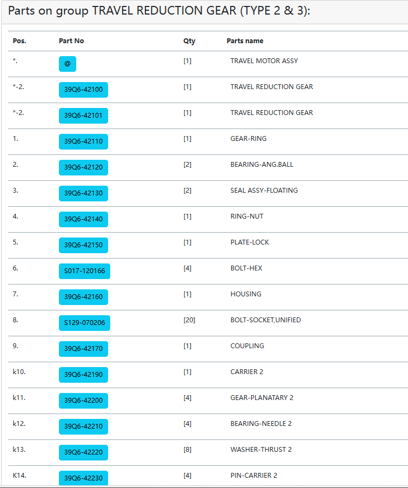The height and width of the screenshot is (488, 408).
Task: Open the @ part number button
Action: coord(67,64)
